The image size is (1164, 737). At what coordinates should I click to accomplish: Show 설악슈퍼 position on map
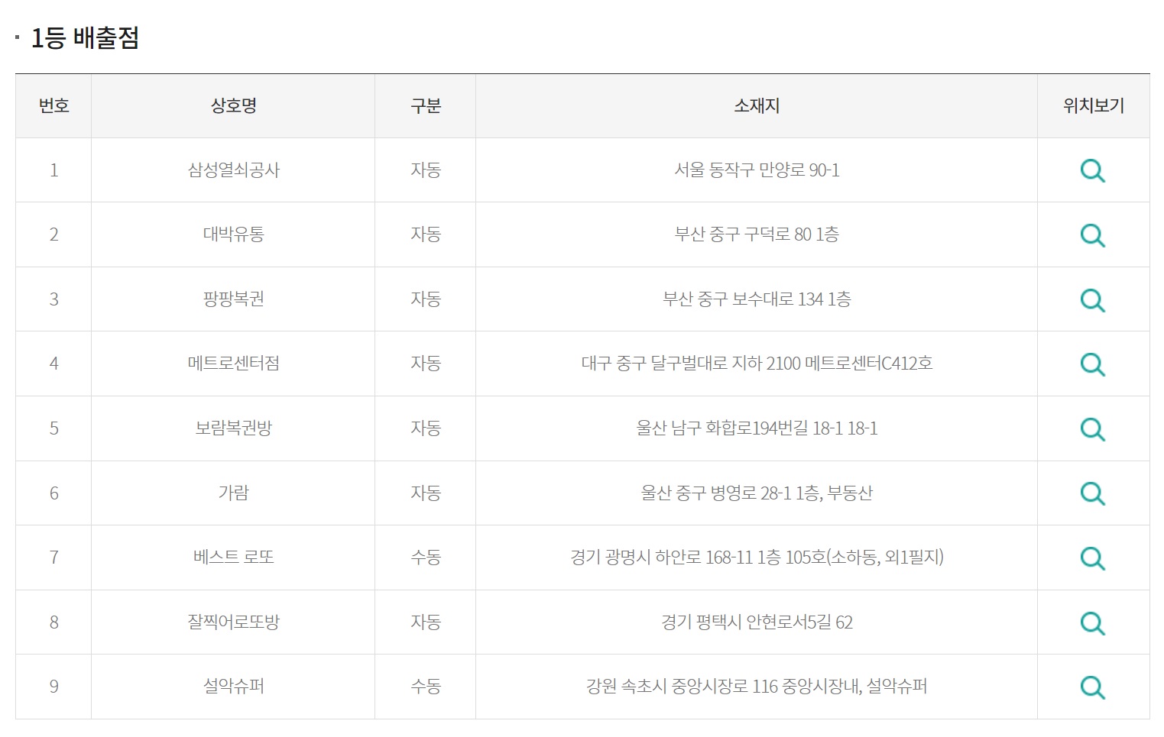pos(1093,687)
